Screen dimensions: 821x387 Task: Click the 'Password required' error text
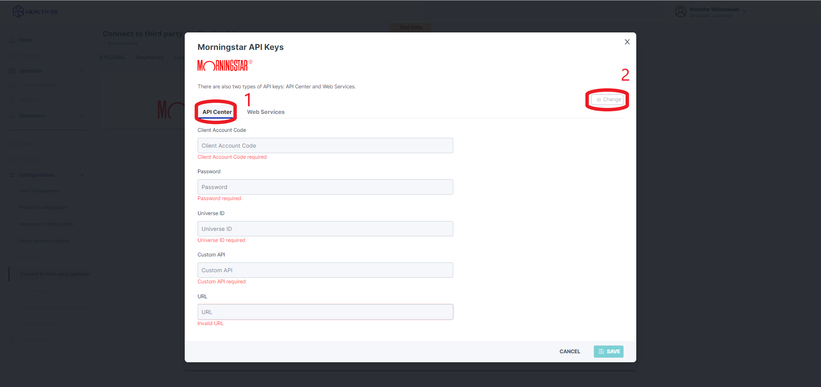219,198
